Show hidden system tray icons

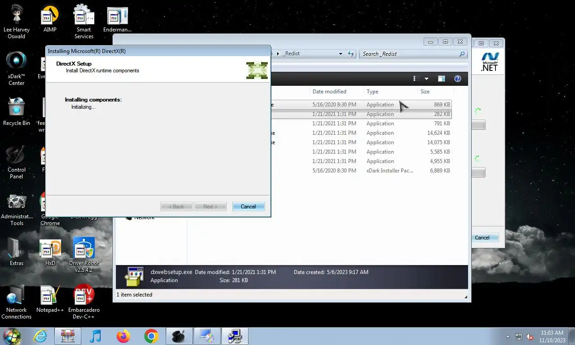tap(508, 336)
